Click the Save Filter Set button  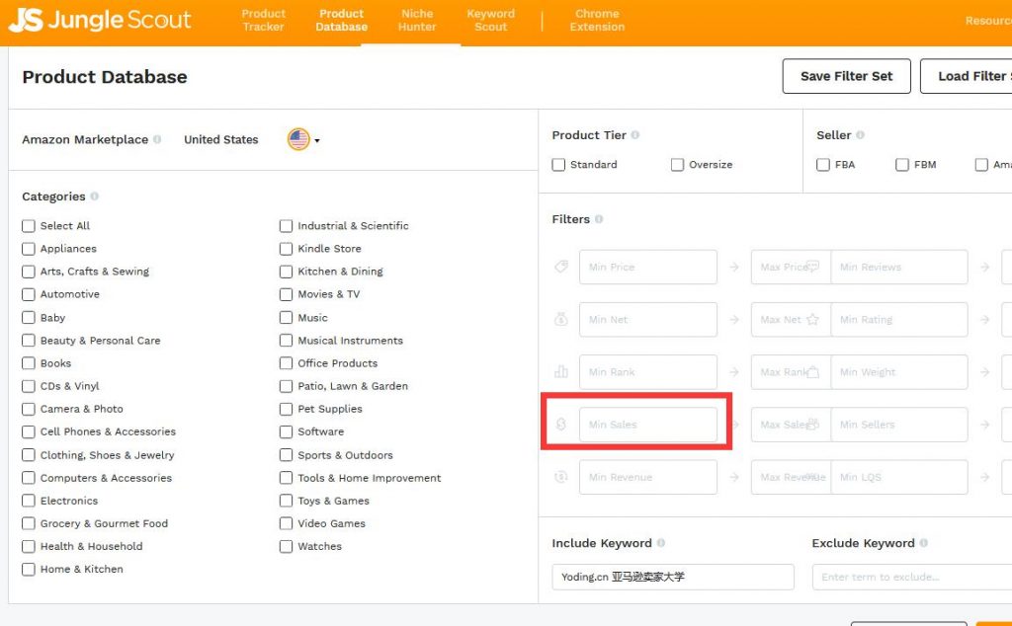coord(846,76)
